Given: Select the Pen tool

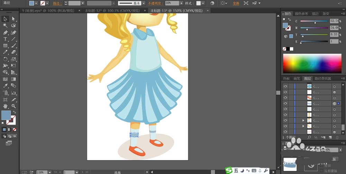Looking at the screenshot, I should point(5,33).
